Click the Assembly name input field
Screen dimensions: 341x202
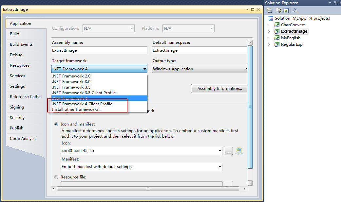point(99,50)
